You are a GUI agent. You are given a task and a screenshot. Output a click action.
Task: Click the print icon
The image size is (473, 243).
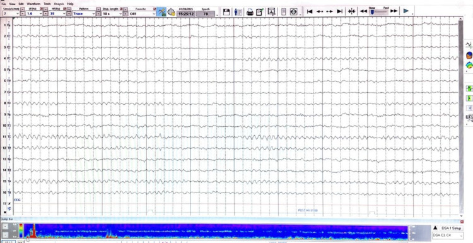pos(250,12)
